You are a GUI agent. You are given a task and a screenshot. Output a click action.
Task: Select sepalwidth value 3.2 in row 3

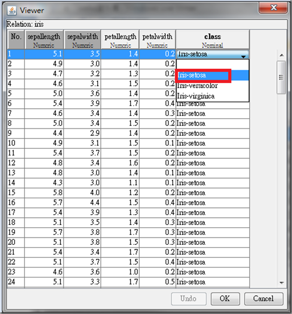[82, 74]
